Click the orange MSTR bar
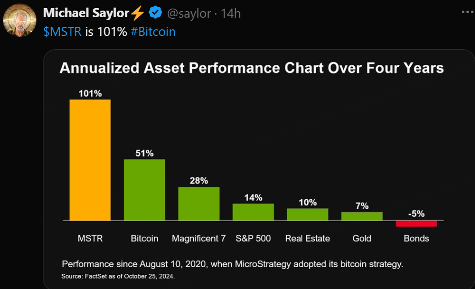The width and height of the screenshot is (475, 289). pyautogui.click(x=90, y=160)
